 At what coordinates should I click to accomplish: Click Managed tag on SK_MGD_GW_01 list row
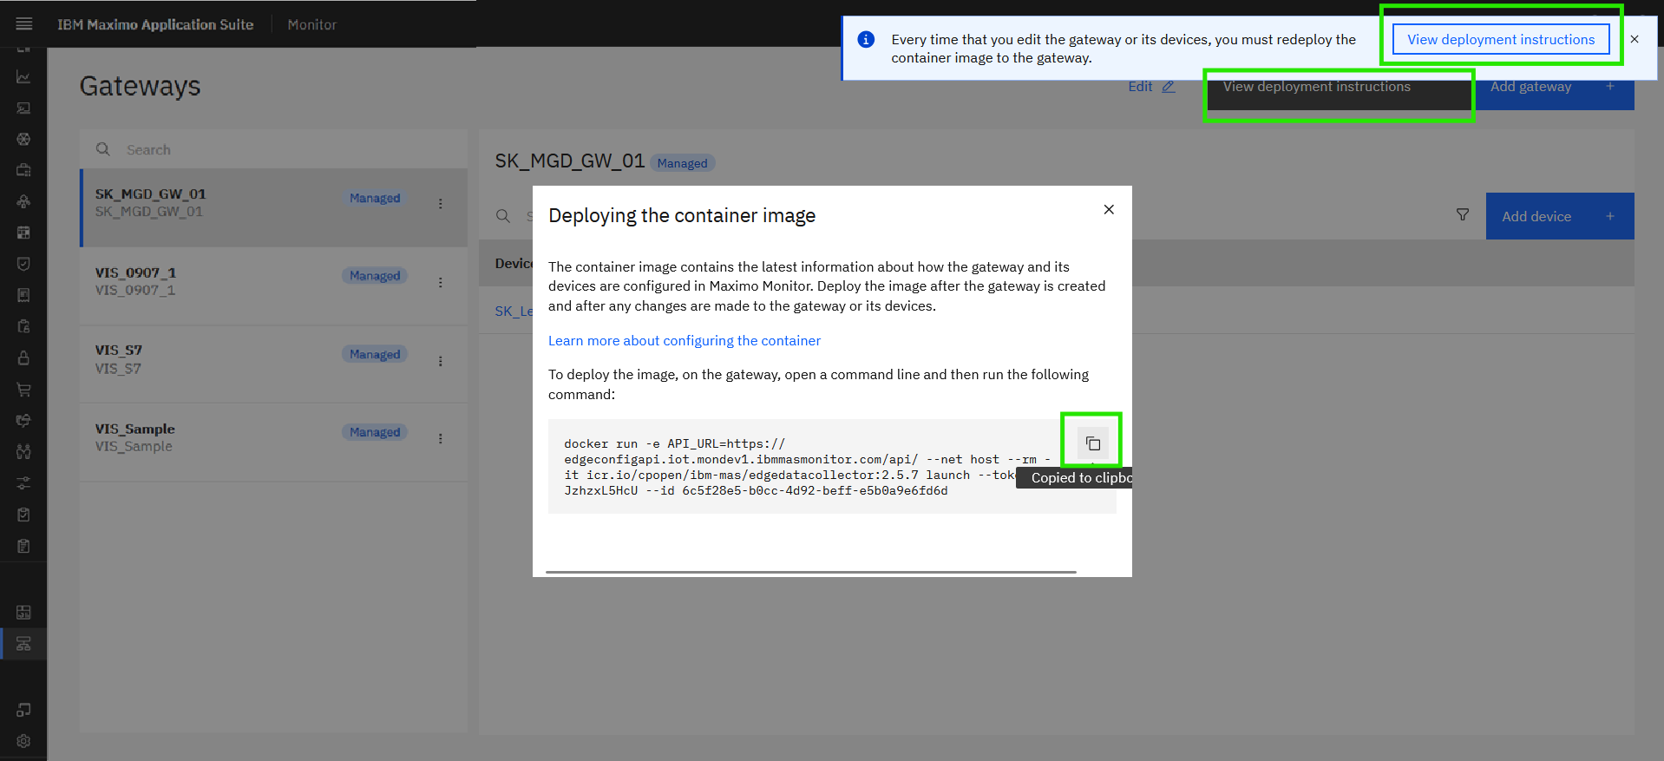point(375,198)
